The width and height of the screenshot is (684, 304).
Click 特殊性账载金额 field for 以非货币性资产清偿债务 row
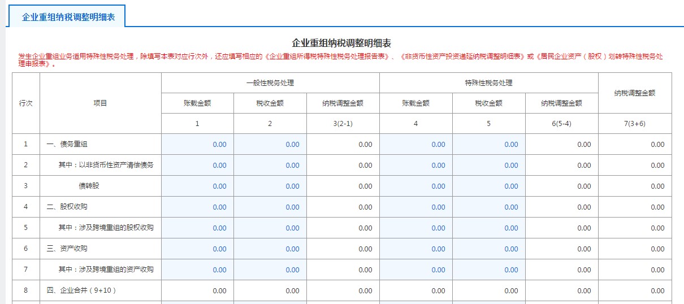(x=416, y=166)
